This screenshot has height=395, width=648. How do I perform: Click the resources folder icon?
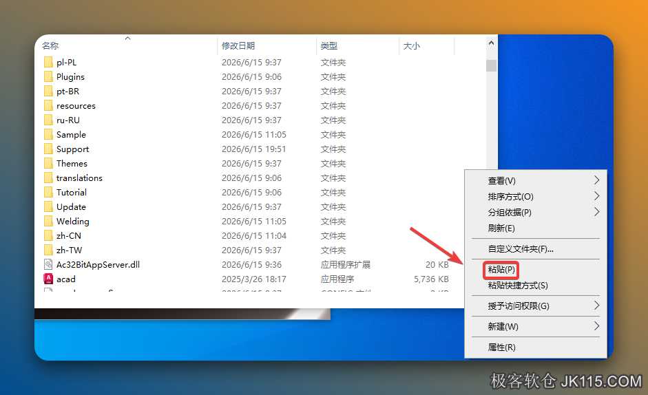tap(48, 106)
